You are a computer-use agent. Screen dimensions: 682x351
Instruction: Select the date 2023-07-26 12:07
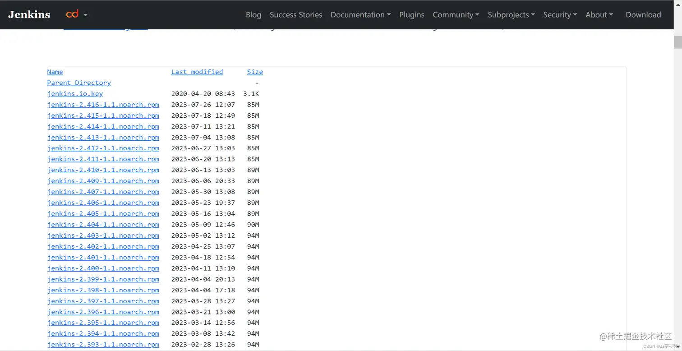pos(203,105)
